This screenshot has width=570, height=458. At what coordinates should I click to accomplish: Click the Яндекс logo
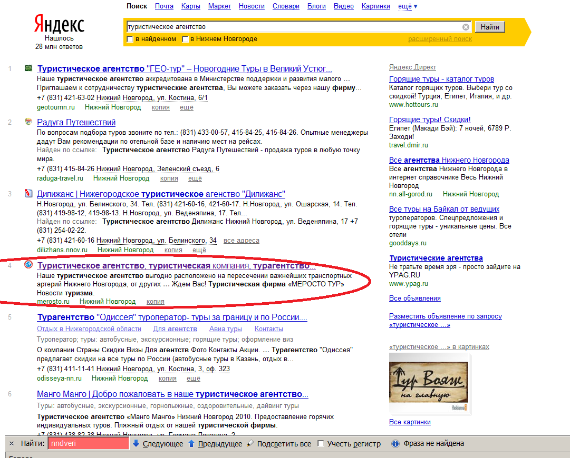59,24
